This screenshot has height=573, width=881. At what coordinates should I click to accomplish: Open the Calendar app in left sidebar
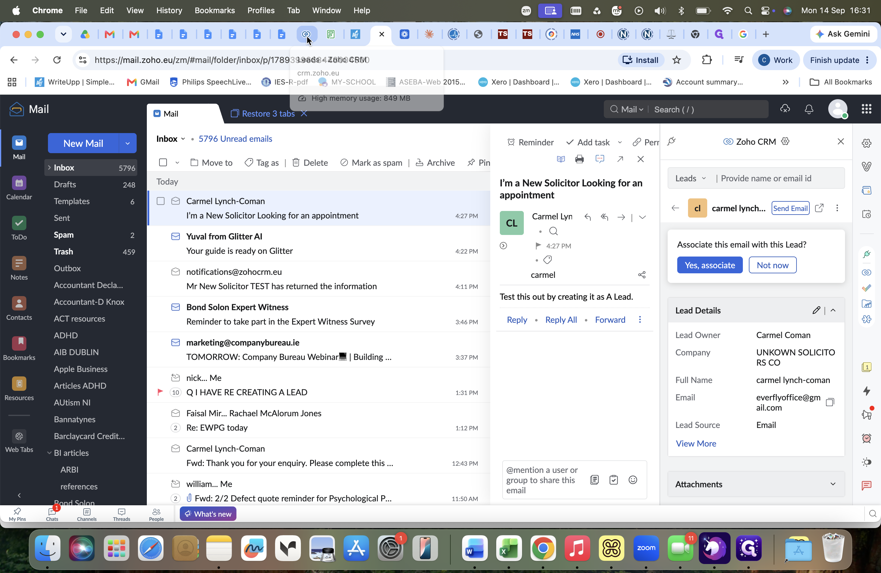coord(19,188)
